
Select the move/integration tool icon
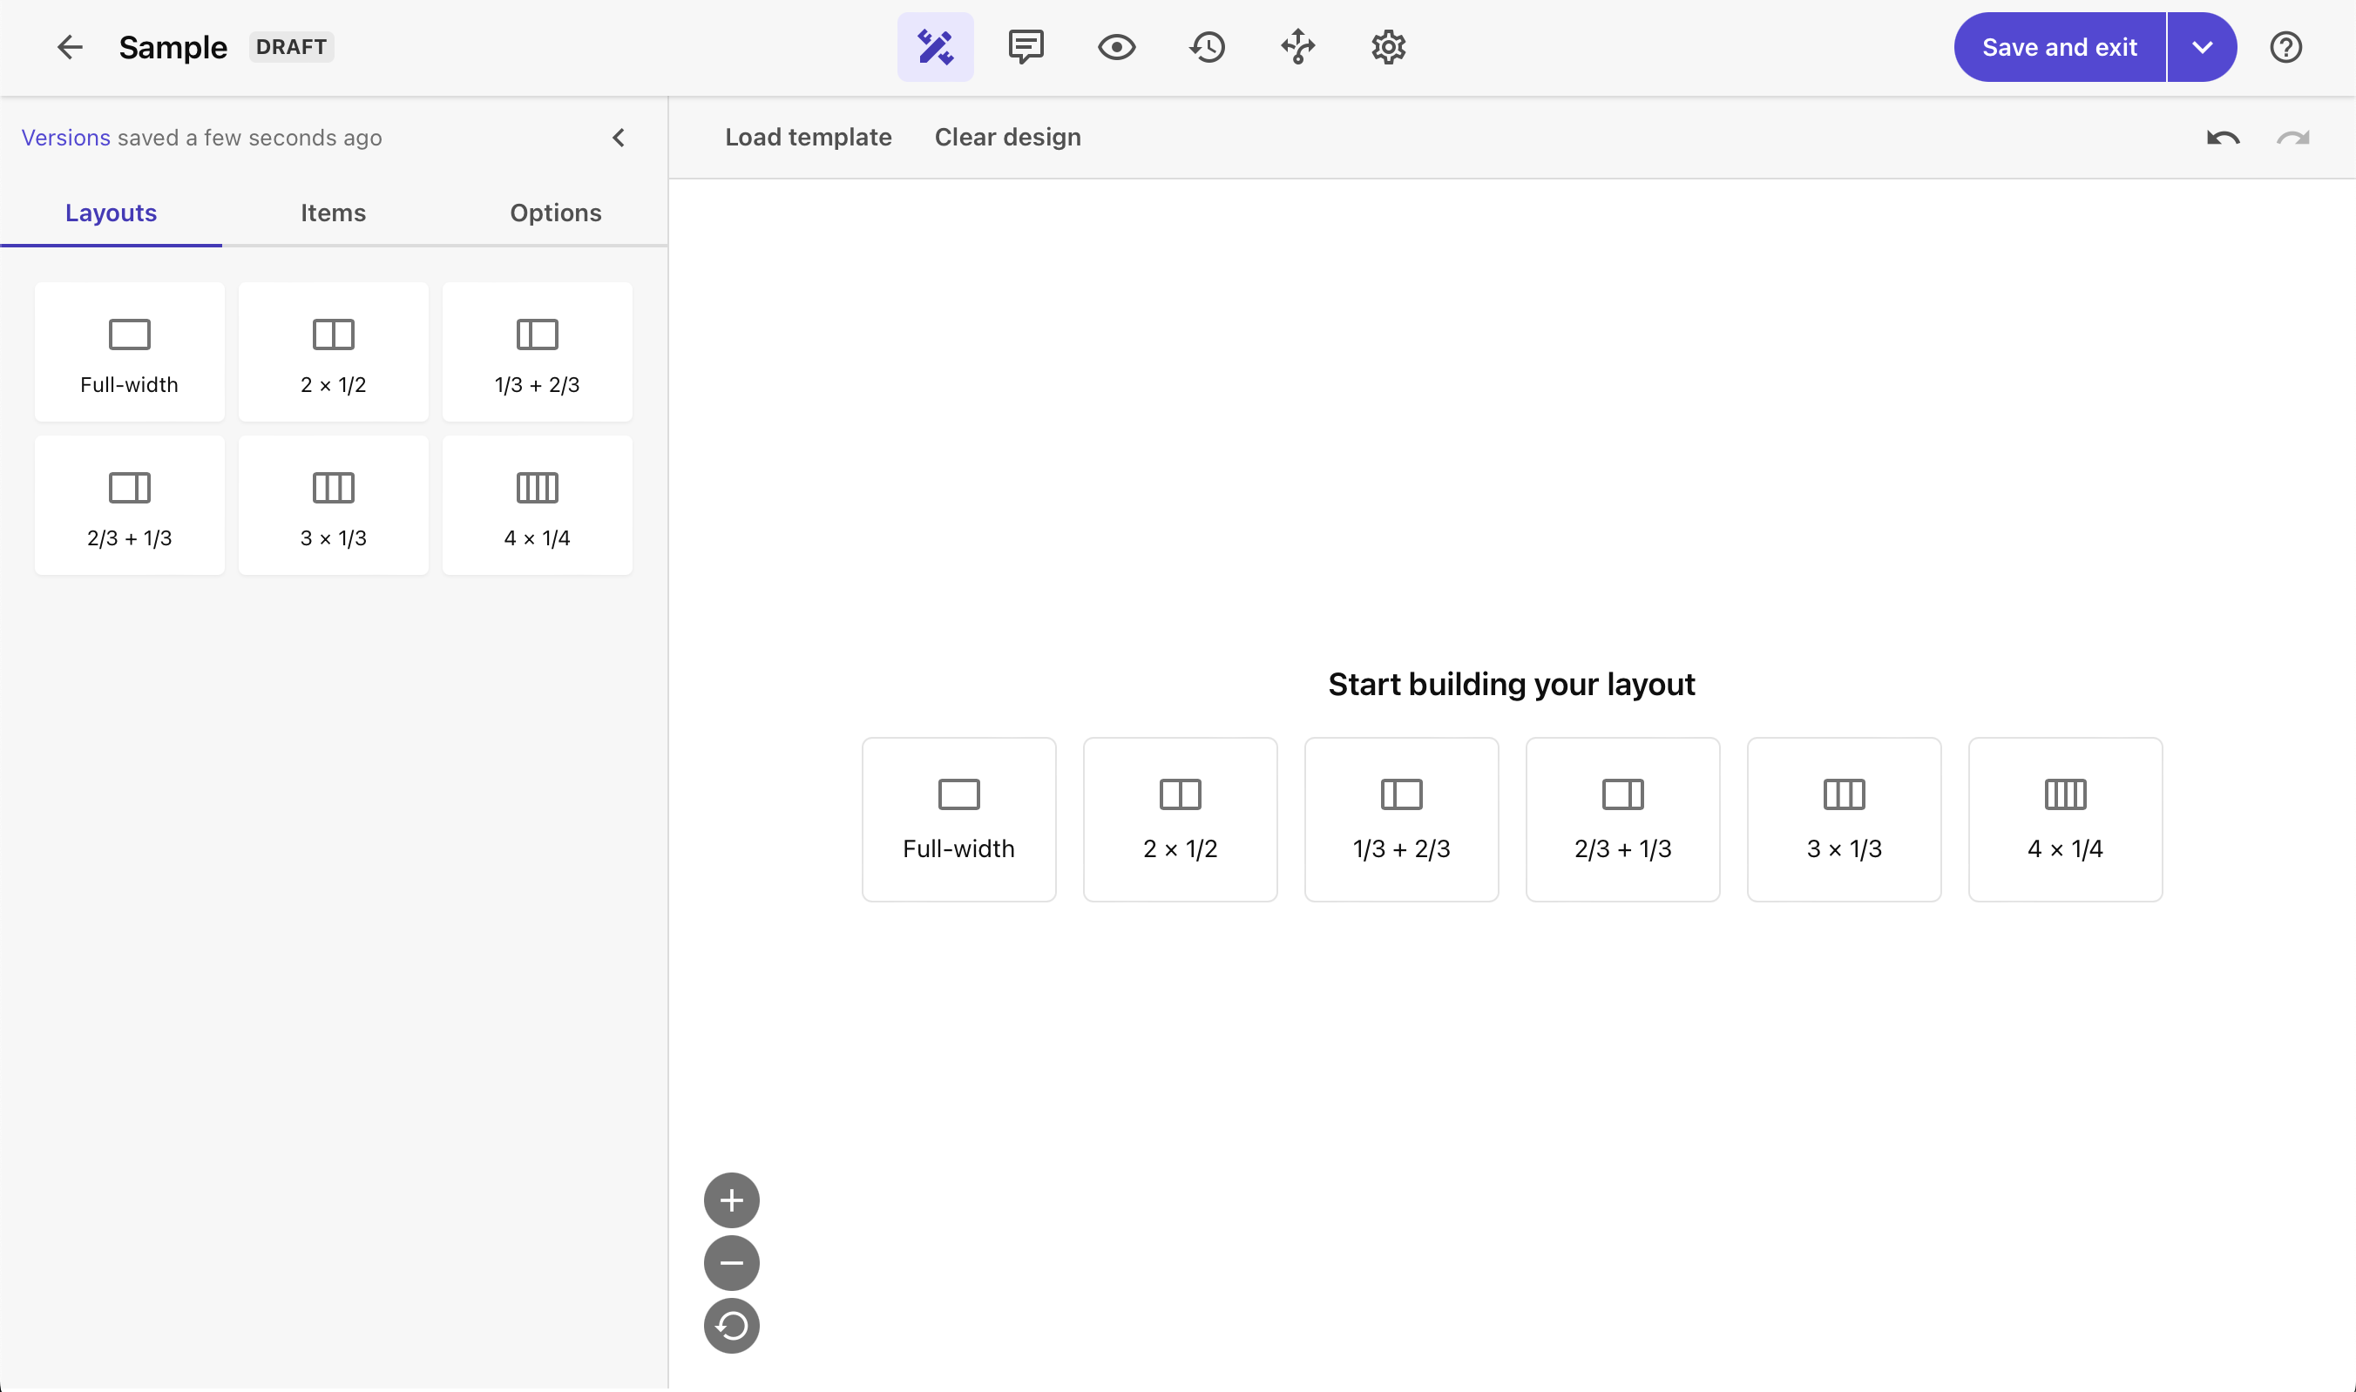click(x=1299, y=46)
